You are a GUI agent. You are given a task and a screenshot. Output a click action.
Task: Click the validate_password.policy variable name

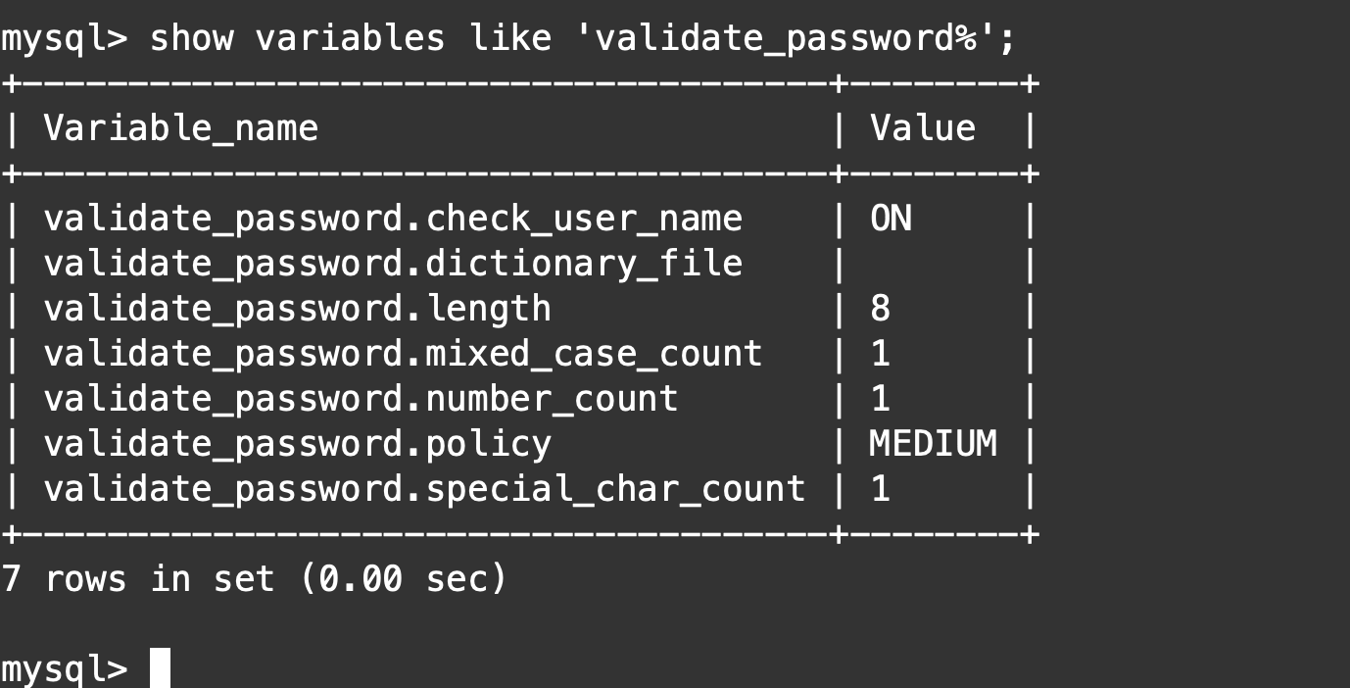(x=297, y=444)
